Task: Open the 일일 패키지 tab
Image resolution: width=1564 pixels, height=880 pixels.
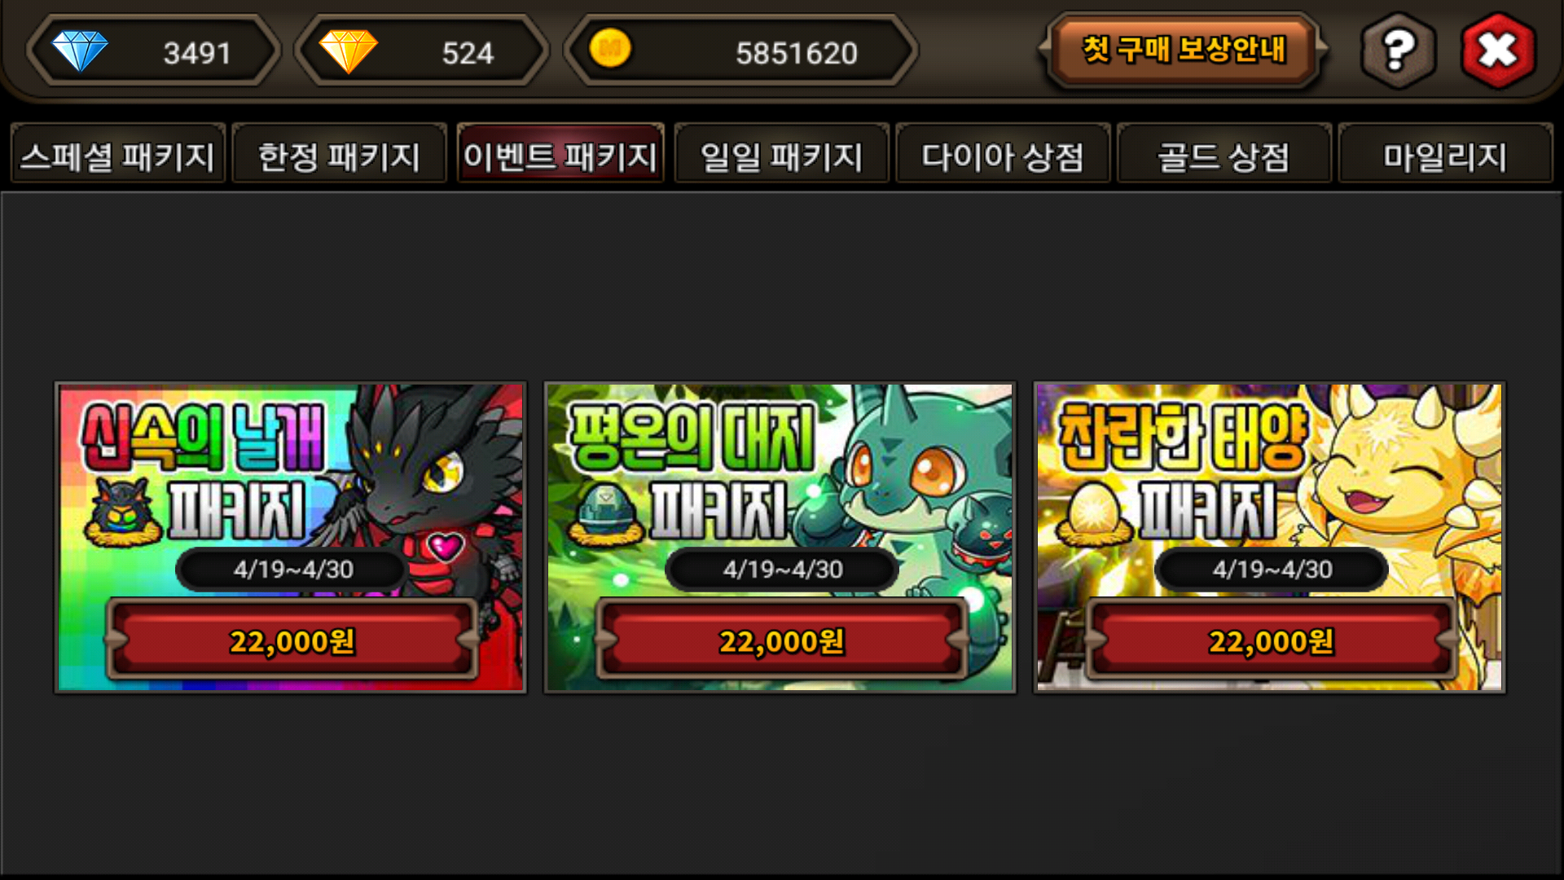Action: coord(781,155)
